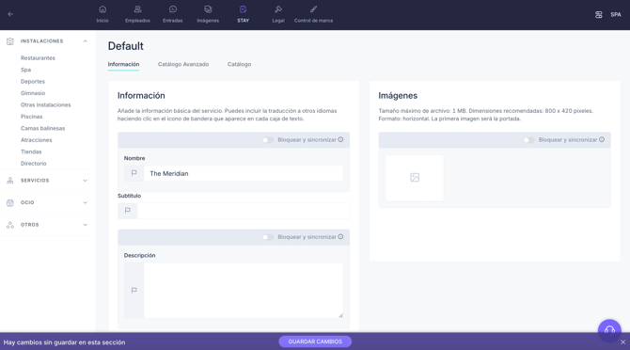Viewport: 630px width, 350px height.
Task: Click the Otros nodes icon
Action: click(x=10, y=225)
